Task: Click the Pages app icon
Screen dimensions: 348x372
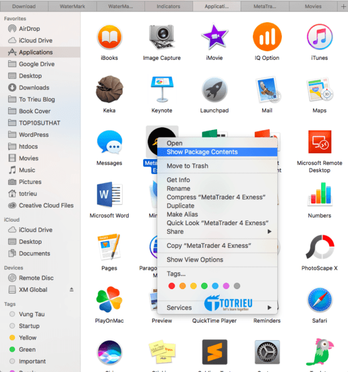Action: tap(109, 247)
